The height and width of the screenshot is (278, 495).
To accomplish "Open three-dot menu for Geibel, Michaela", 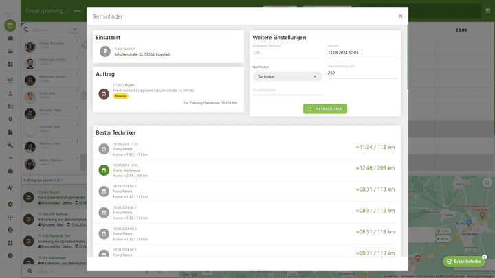I will [77, 41].
